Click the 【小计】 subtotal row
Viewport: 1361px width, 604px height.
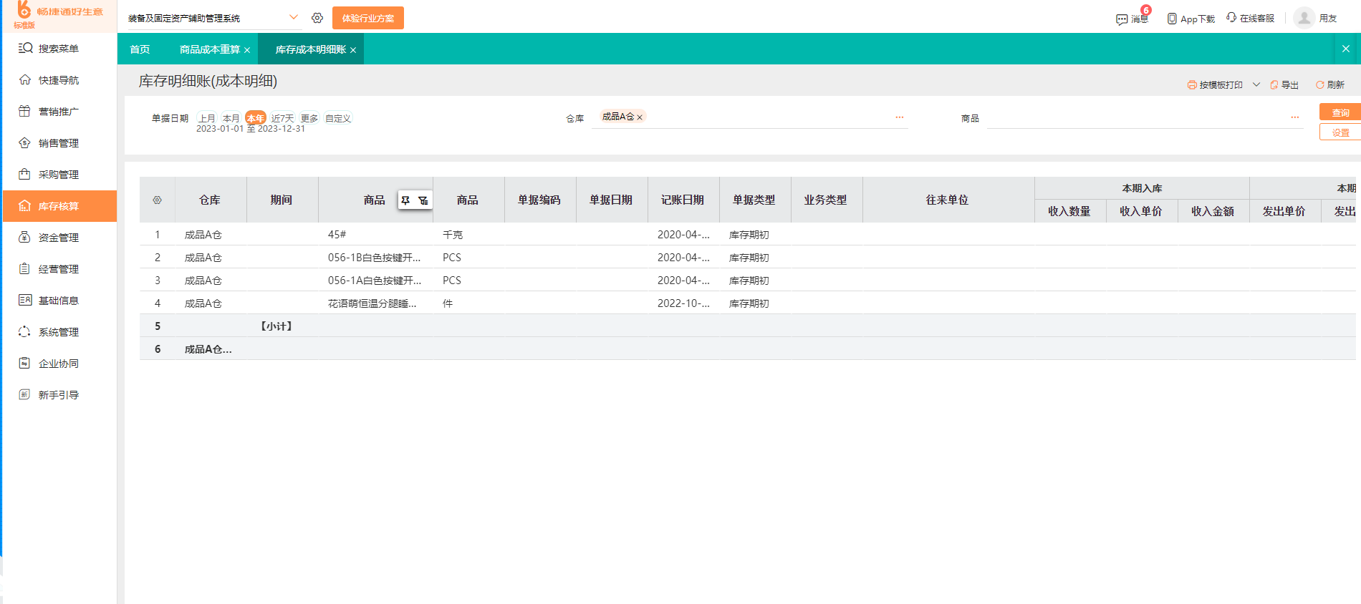coord(747,326)
